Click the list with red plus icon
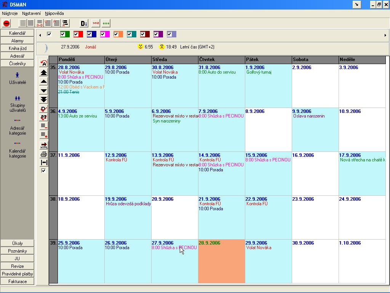This screenshot has width=390, height=293. click(44, 135)
